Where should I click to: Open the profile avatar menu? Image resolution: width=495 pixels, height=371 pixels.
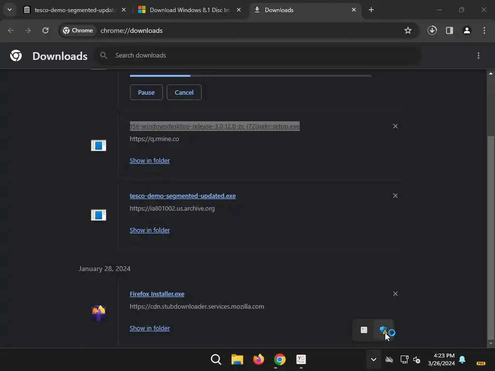(x=467, y=30)
